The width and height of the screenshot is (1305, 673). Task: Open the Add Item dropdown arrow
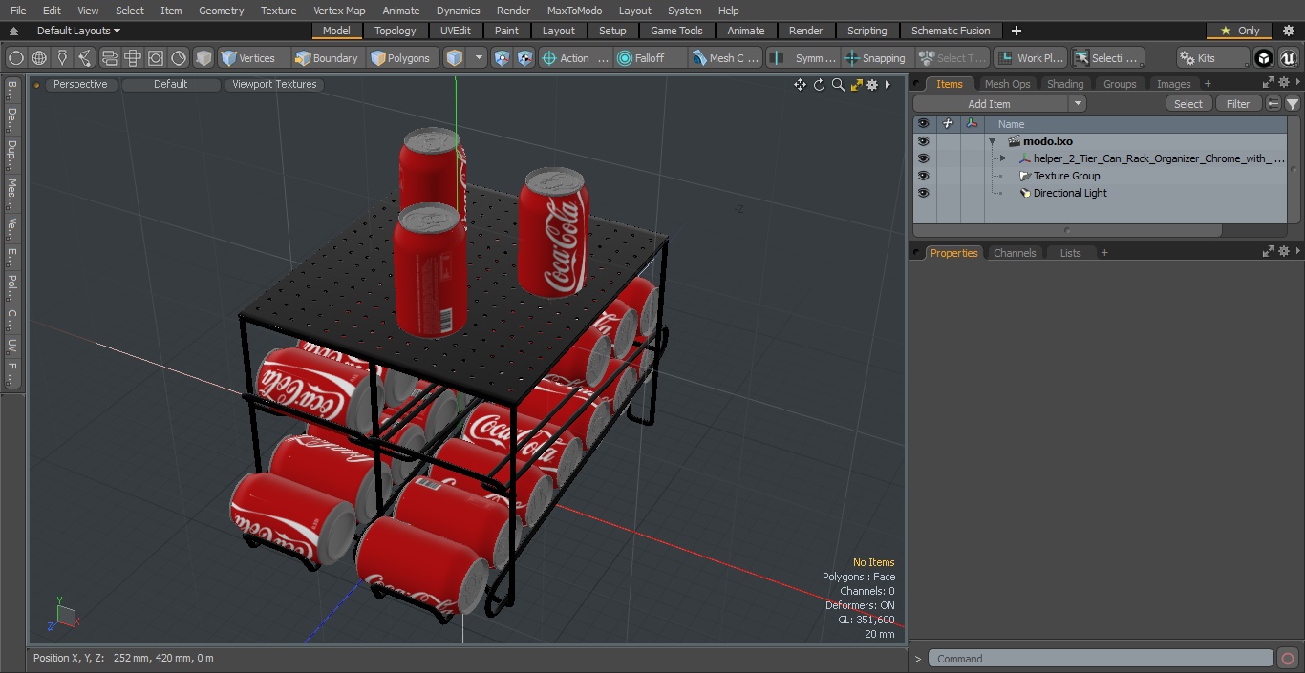(1078, 104)
